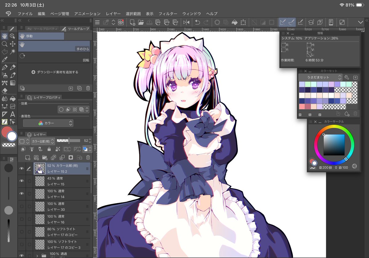Export as psd icon in command bar
Screen dimensions: 369x258
175,22
